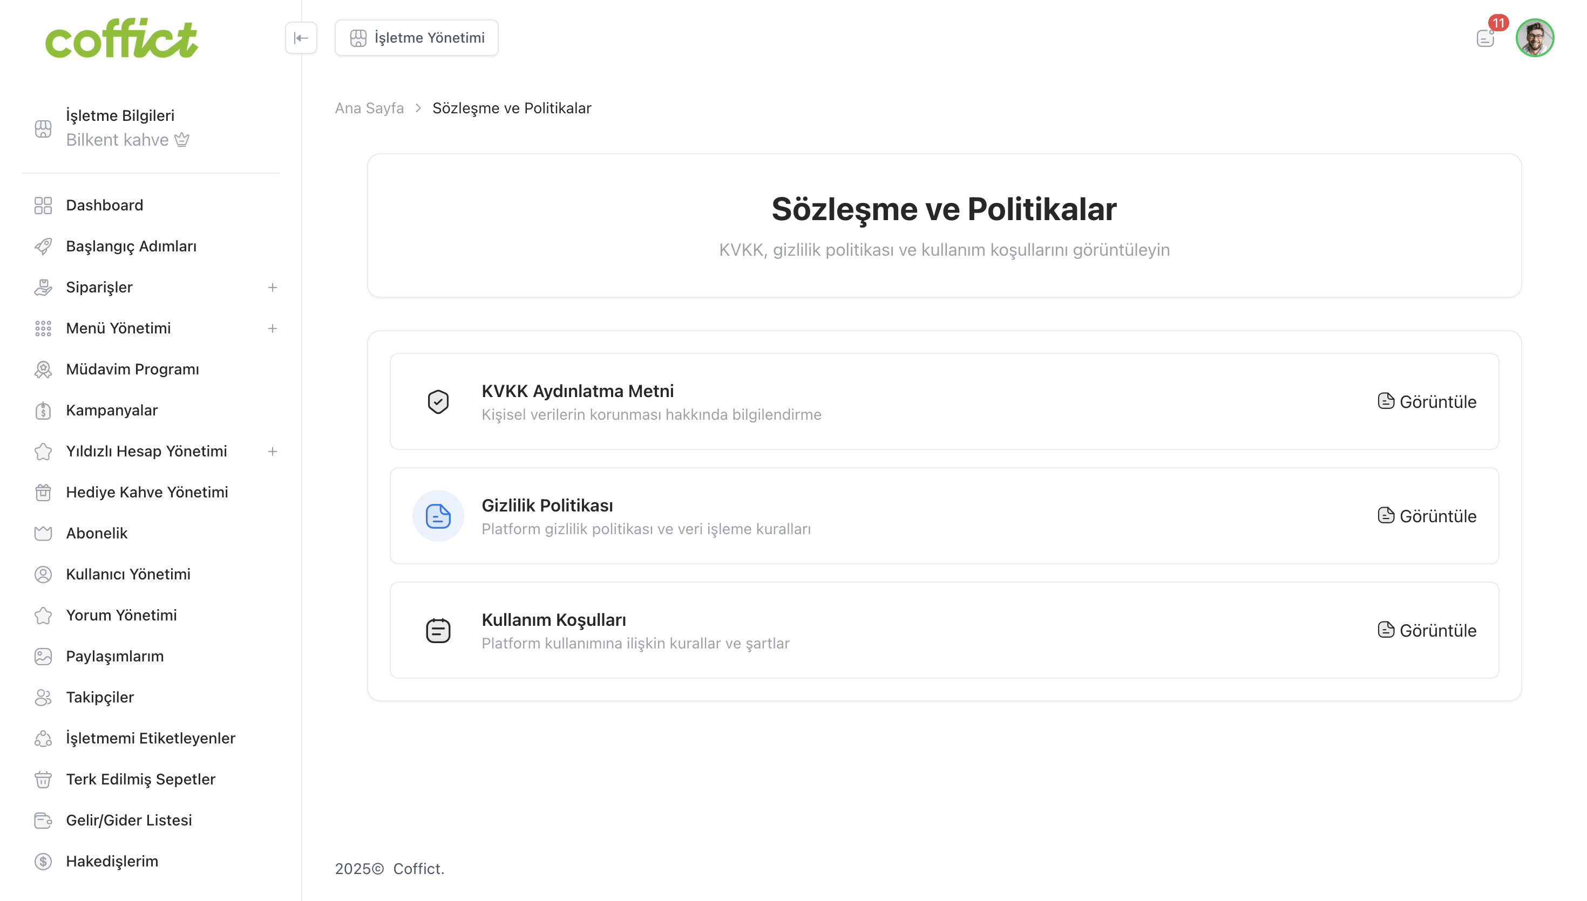This screenshot has height=901, width=1587.
Task: Collapse the sidebar with the arrow icon
Action: coord(301,38)
